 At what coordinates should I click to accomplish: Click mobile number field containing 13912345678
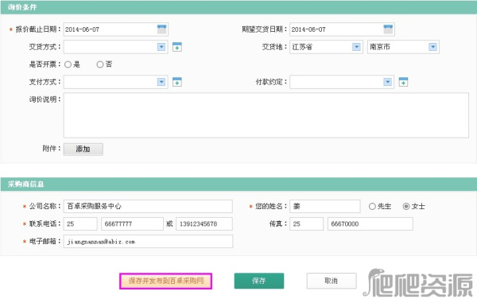coord(204,224)
